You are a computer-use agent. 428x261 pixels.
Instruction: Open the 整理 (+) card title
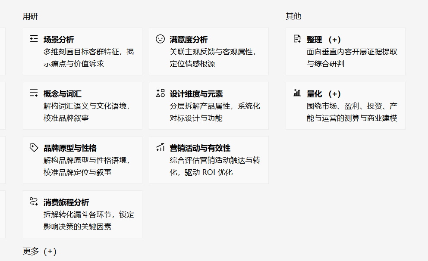click(324, 40)
